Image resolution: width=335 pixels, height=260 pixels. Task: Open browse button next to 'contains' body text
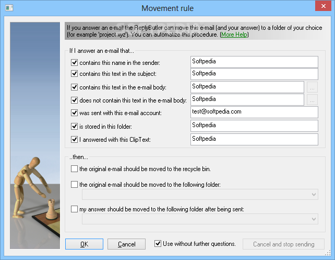point(312,87)
